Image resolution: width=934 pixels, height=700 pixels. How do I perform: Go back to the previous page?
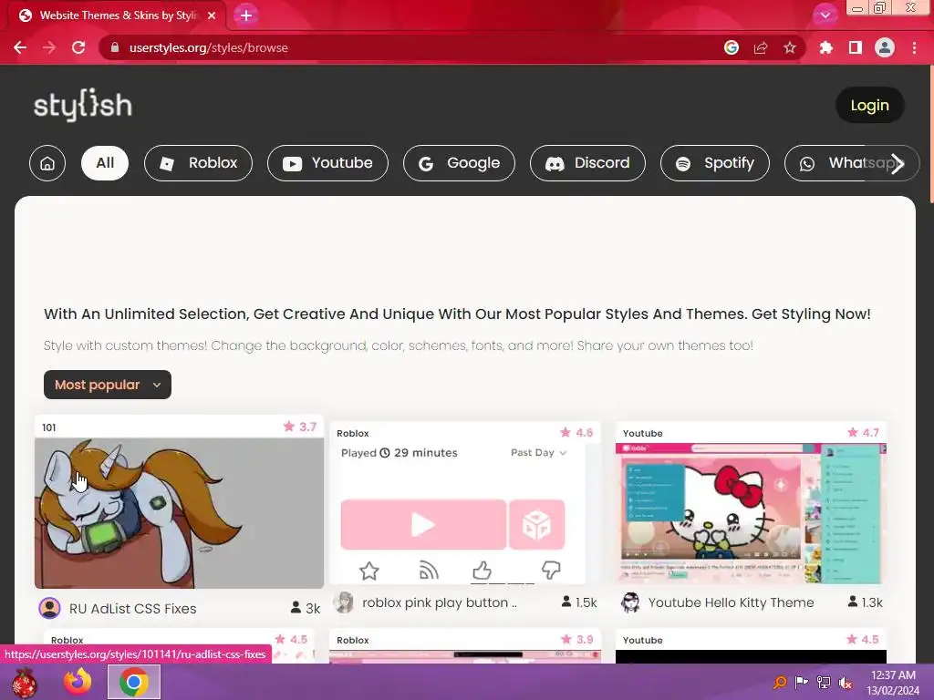[x=20, y=47]
